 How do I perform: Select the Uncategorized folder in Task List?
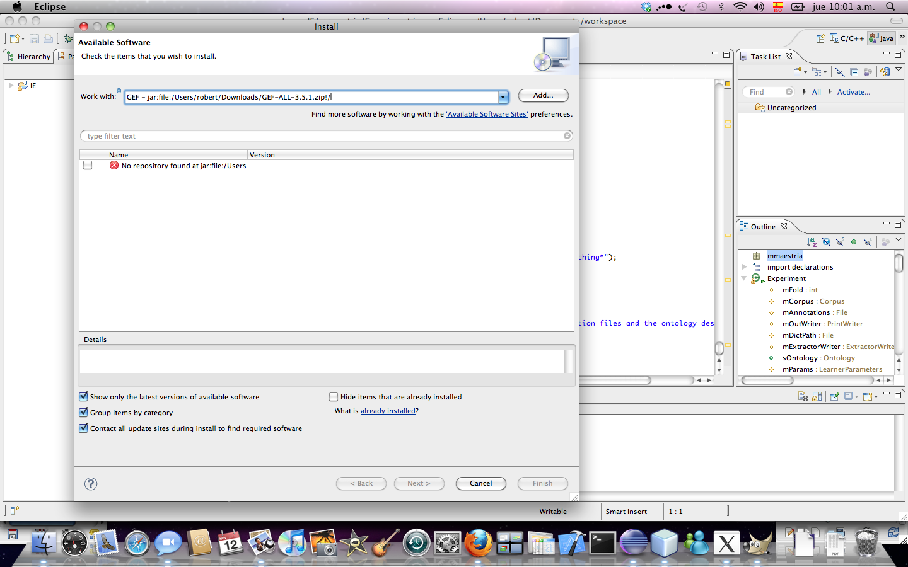[786, 108]
